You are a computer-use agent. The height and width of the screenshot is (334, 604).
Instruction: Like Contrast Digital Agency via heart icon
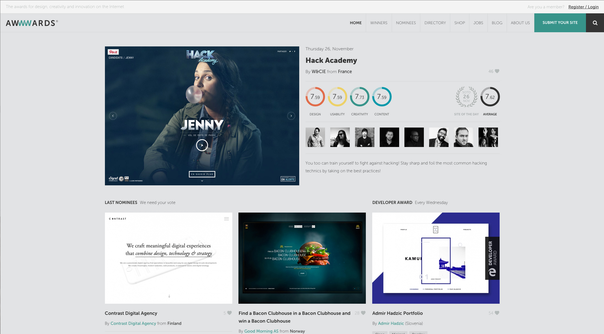pyautogui.click(x=230, y=313)
